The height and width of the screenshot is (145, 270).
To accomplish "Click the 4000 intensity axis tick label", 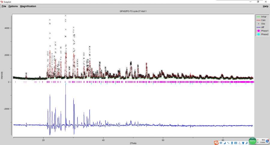I will pos(7,28).
